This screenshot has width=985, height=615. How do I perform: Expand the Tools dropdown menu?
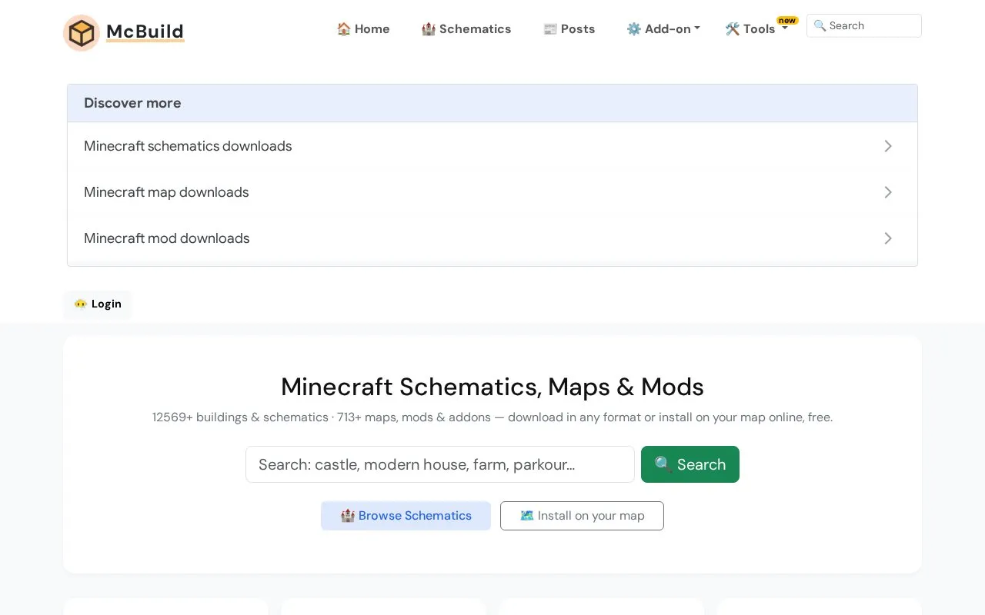pos(756,29)
